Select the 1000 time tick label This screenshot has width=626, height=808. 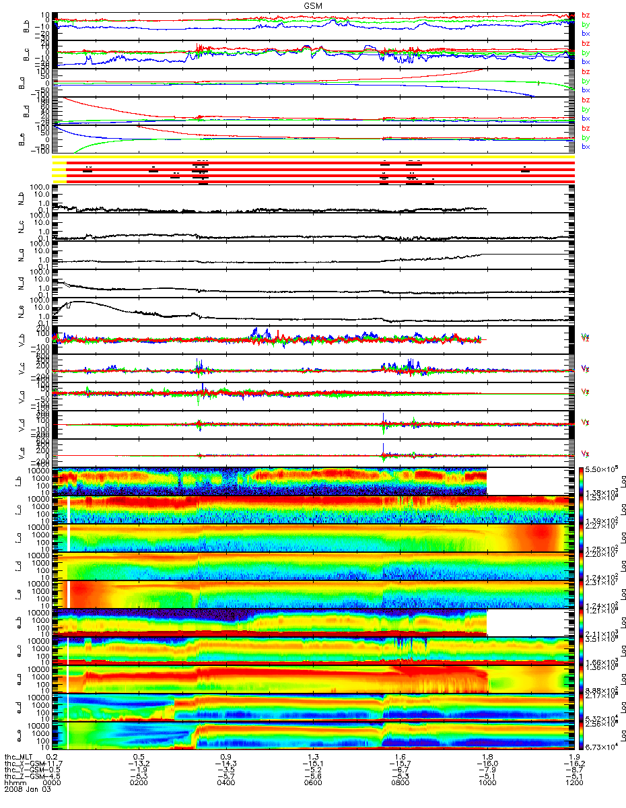coord(487,783)
